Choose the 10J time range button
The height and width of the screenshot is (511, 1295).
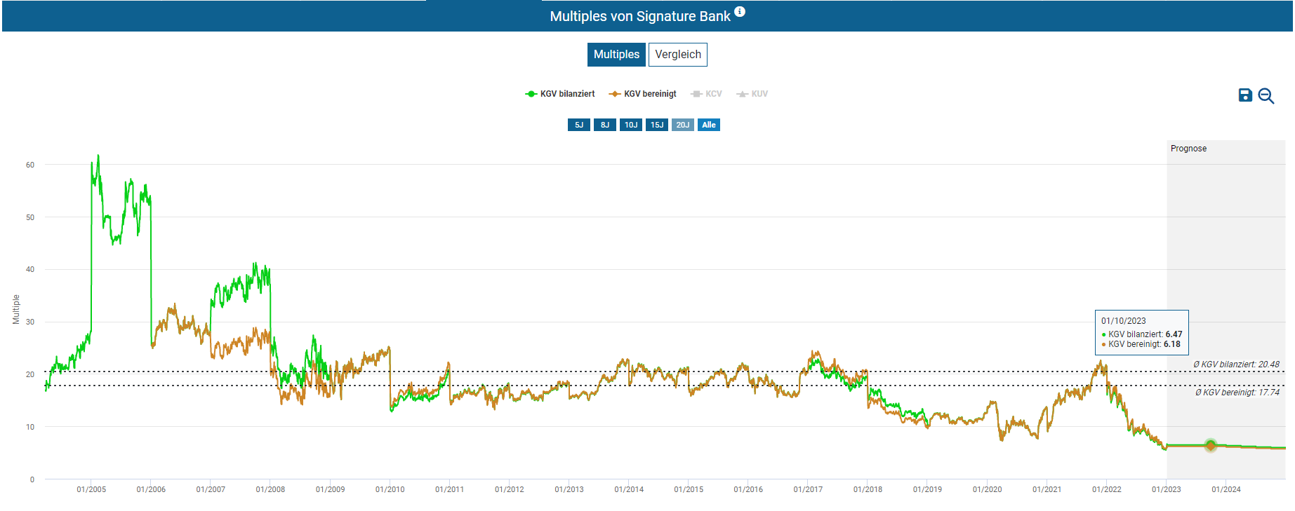(x=631, y=125)
